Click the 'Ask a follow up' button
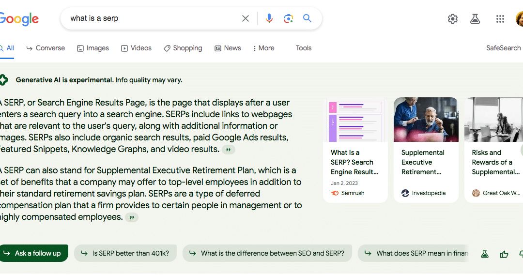The height and width of the screenshot is (275, 523). tap(34, 253)
